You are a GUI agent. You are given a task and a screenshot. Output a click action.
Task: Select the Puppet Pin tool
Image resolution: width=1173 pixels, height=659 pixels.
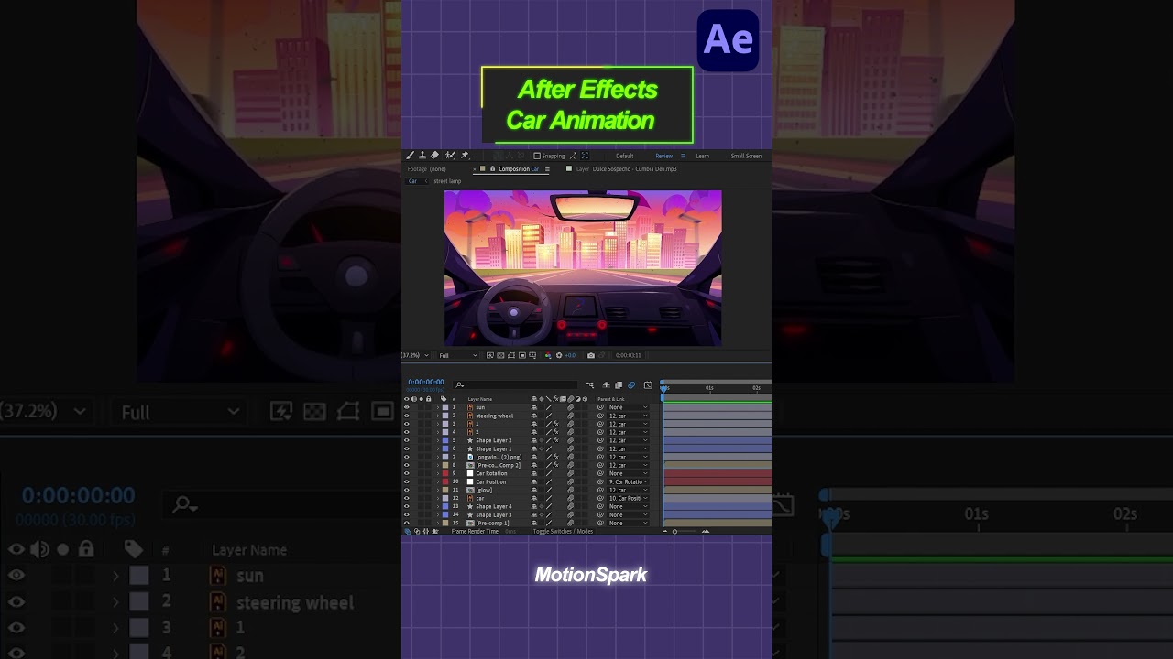[x=465, y=156]
